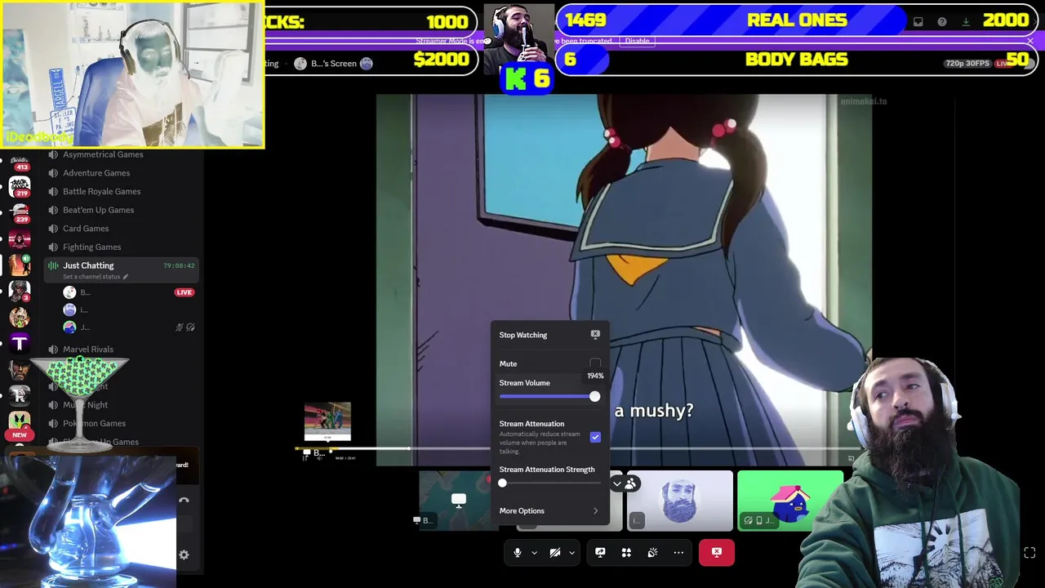
Task: Tick the Mute checkbox
Action: click(595, 363)
